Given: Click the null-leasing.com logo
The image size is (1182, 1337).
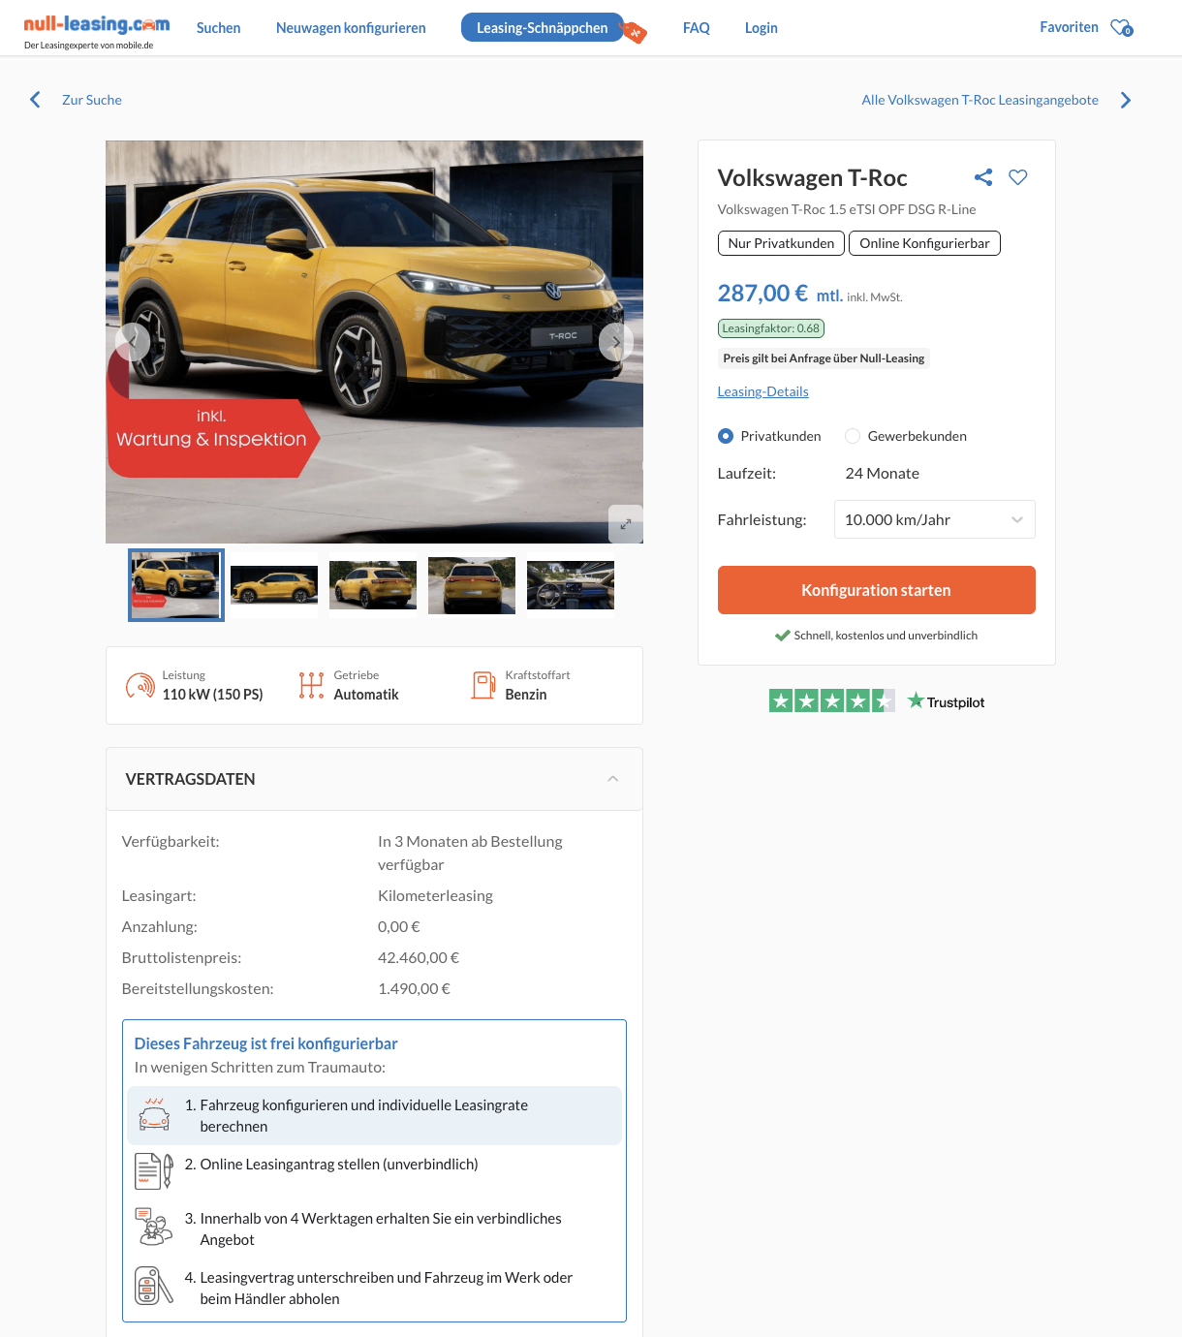Looking at the screenshot, I should [96, 26].
